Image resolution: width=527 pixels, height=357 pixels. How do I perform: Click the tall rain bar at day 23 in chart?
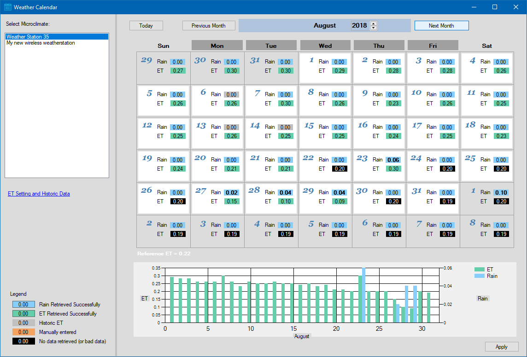(363, 295)
